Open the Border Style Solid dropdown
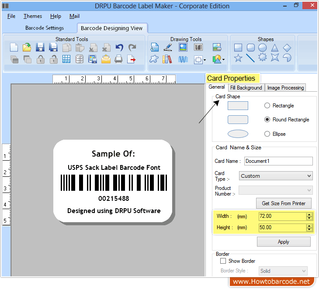Image resolution: width=319 pixels, height=289 pixels. [x=283, y=271]
